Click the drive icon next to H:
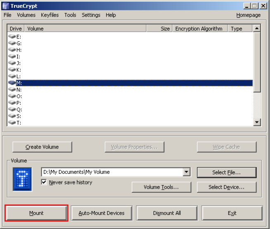Viewport: 270px width, 229px height. pos(12,50)
